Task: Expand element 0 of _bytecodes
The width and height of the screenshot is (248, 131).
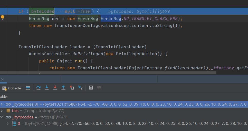Action: click(7, 123)
